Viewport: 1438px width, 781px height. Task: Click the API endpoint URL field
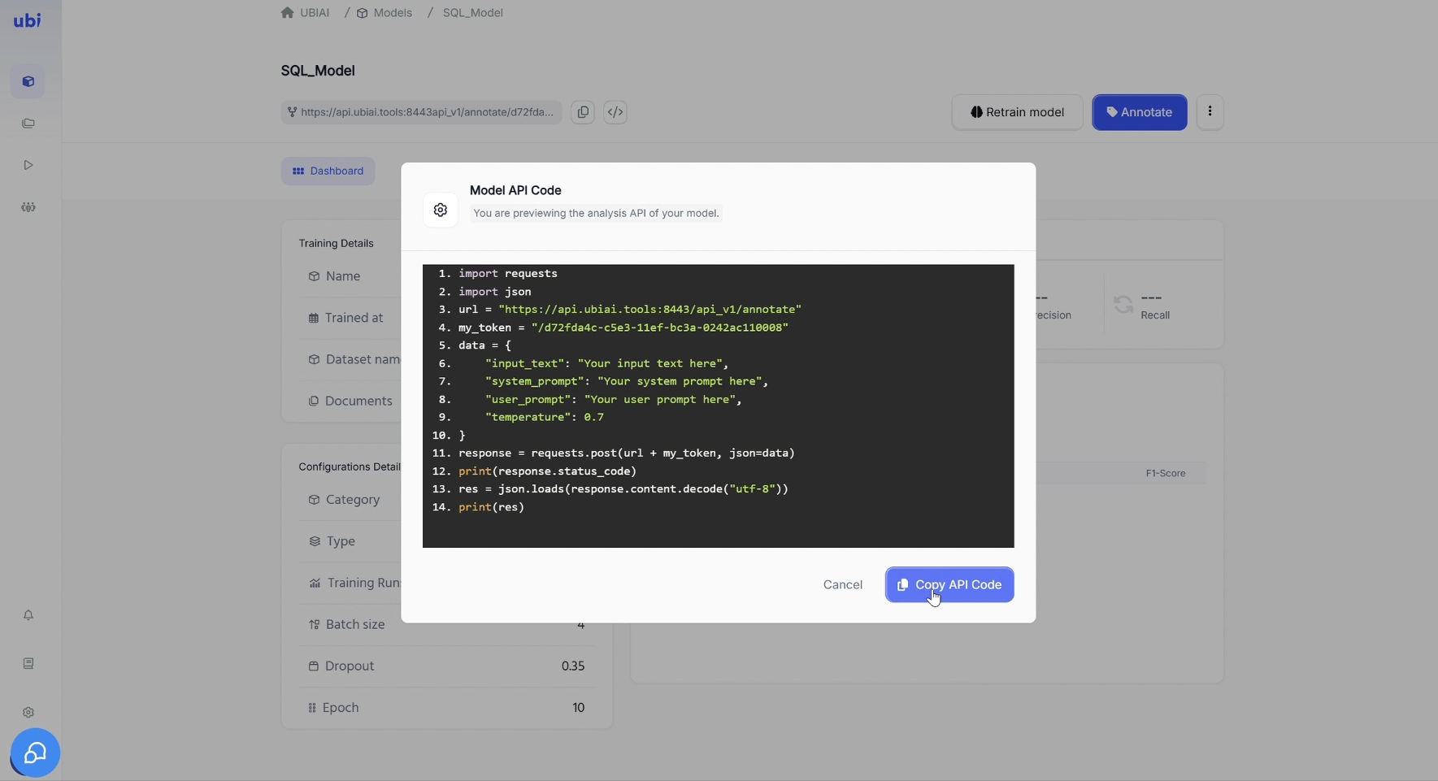click(421, 112)
